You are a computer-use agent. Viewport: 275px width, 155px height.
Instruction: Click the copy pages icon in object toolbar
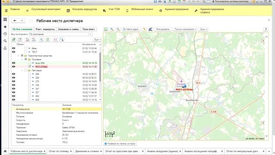(x=20, y=40)
